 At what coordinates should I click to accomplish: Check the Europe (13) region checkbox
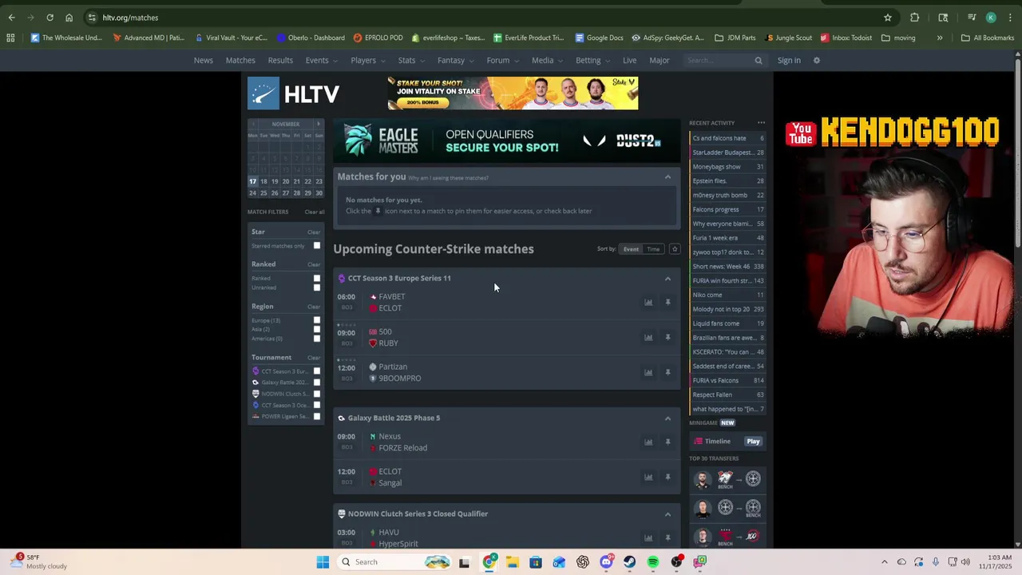[x=317, y=320]
